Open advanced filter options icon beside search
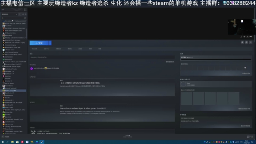Screen dimensions: 256x144 (x=25, y=18)
